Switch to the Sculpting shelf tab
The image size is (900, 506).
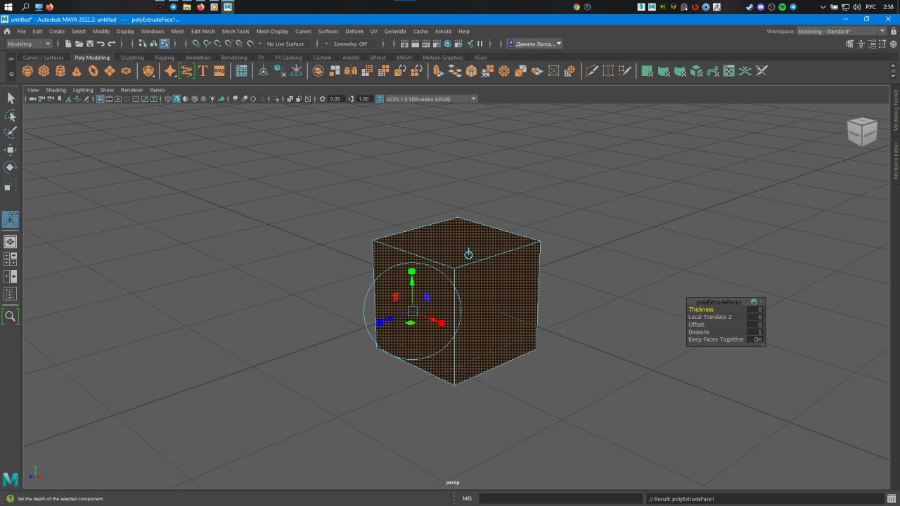pos(132,58)
